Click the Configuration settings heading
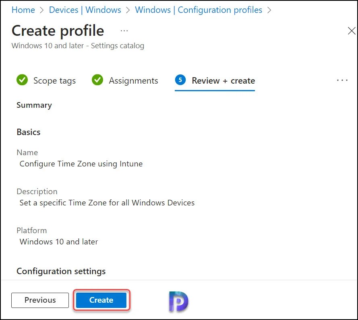This screenshot has height=320, width=358. [x=61, y=271]
